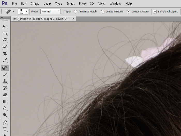
Task: Select the Lasso tool
Action: pyautogui.click(x=5, y=40)
